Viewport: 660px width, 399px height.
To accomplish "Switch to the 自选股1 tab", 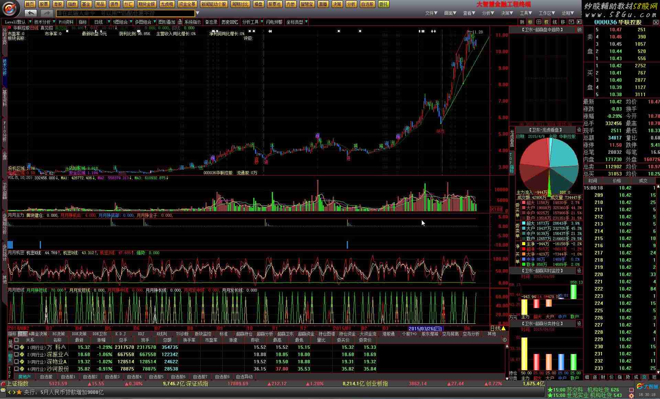I will (68, 377).
